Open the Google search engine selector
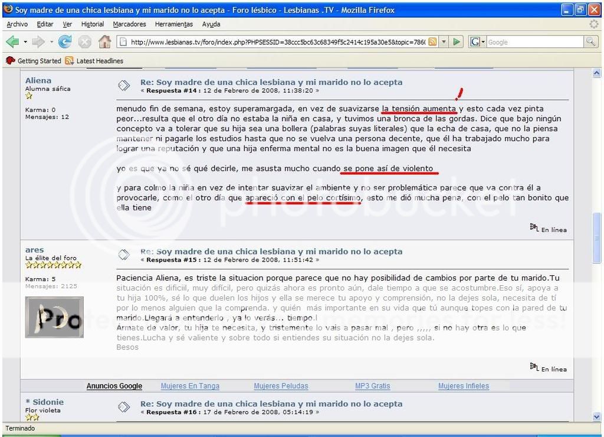Viewport: 604px width, 437px height. pyautogui.click(x=477, y=42)
